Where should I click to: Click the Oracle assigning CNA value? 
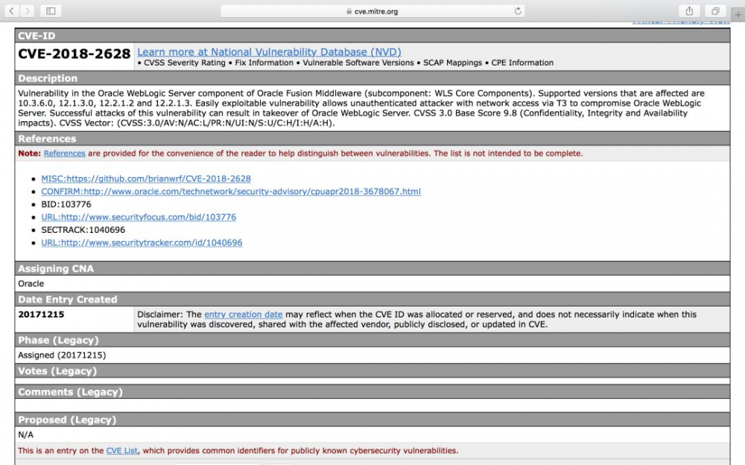(31, 283)
